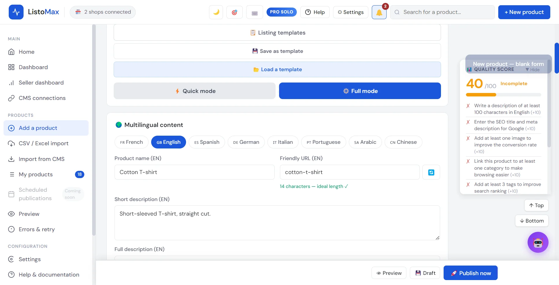Select the Chinese language tab

tap(403, 142)
